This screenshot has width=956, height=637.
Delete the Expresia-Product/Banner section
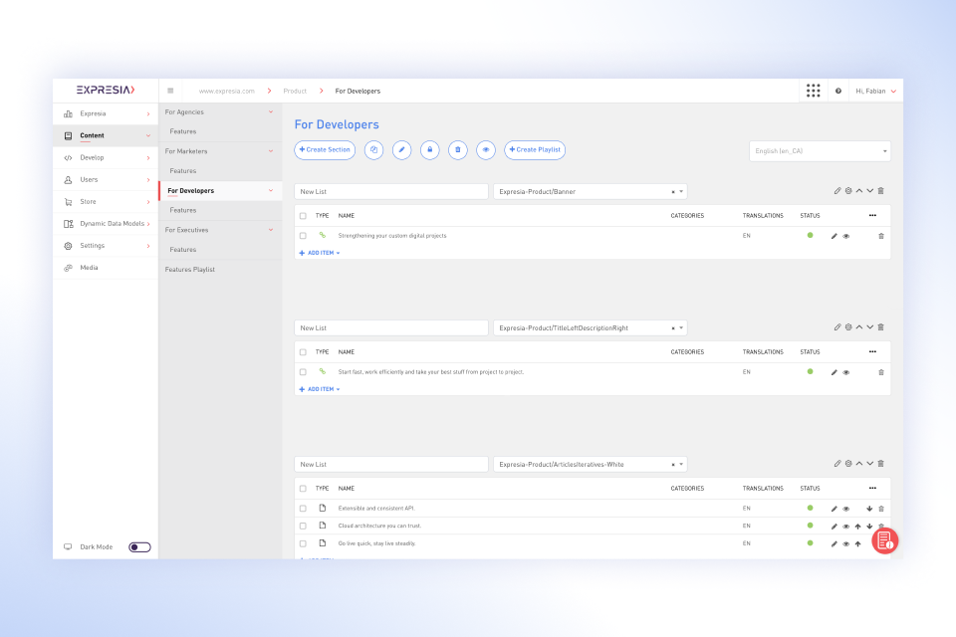(880, 191)
